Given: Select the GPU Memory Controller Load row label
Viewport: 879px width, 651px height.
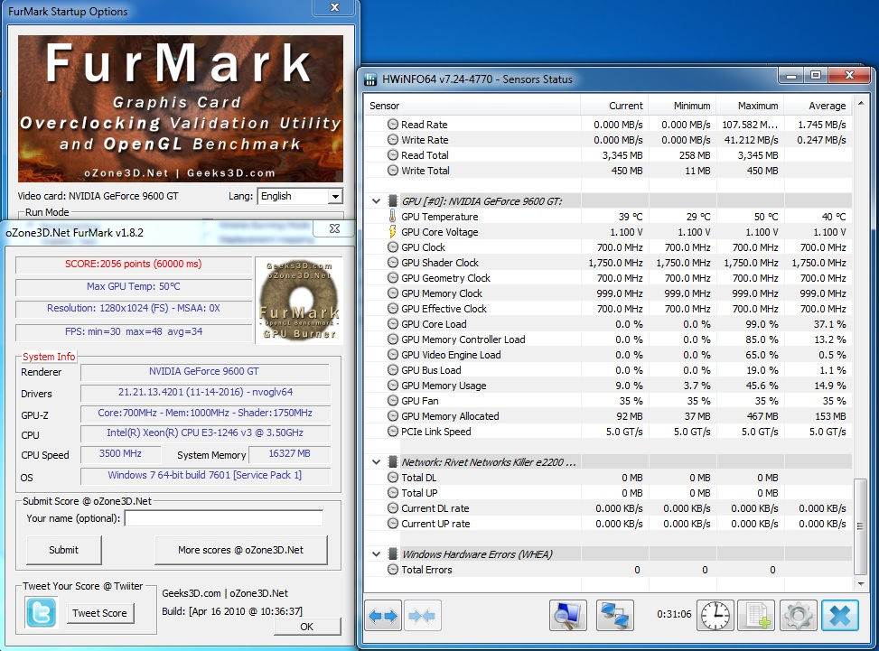Looking at the screenshot, I should pos(463,339).
